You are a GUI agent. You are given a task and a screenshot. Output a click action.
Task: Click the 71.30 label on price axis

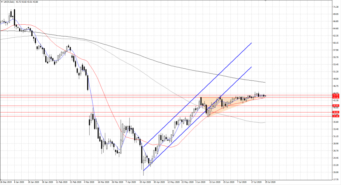[336, 7]
